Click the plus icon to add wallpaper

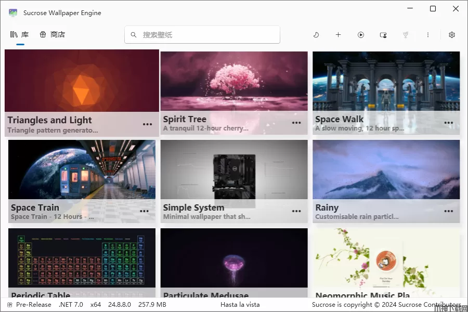338,35
